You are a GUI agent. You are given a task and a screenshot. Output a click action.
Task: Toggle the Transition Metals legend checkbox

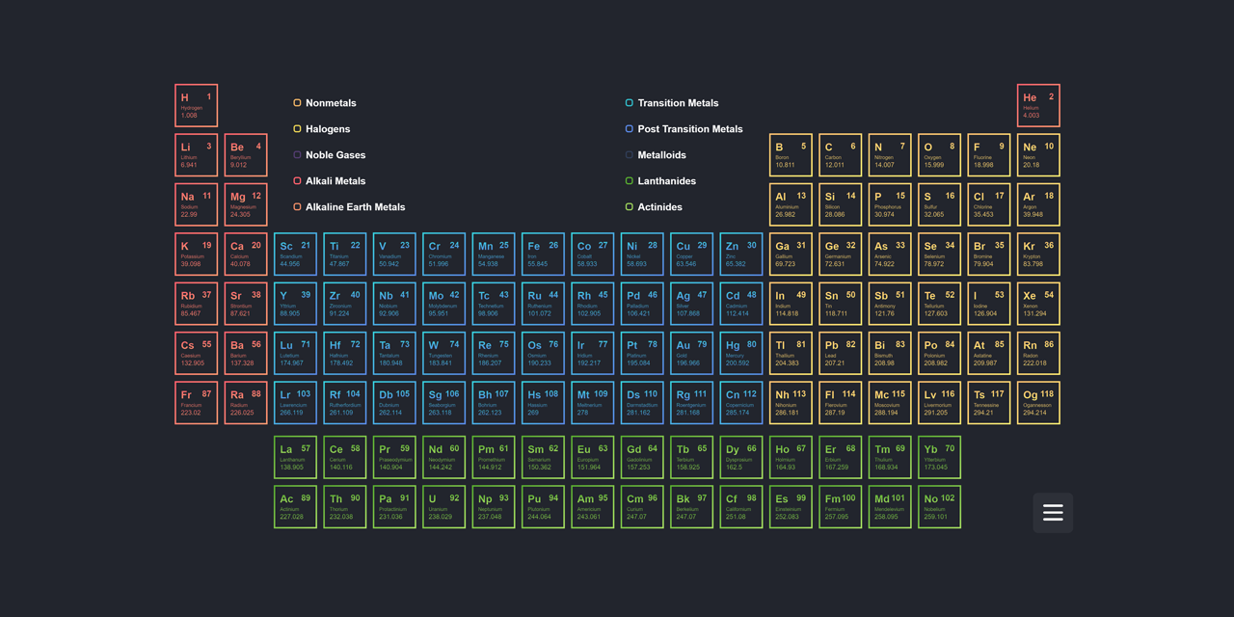(x=630, y=103)
